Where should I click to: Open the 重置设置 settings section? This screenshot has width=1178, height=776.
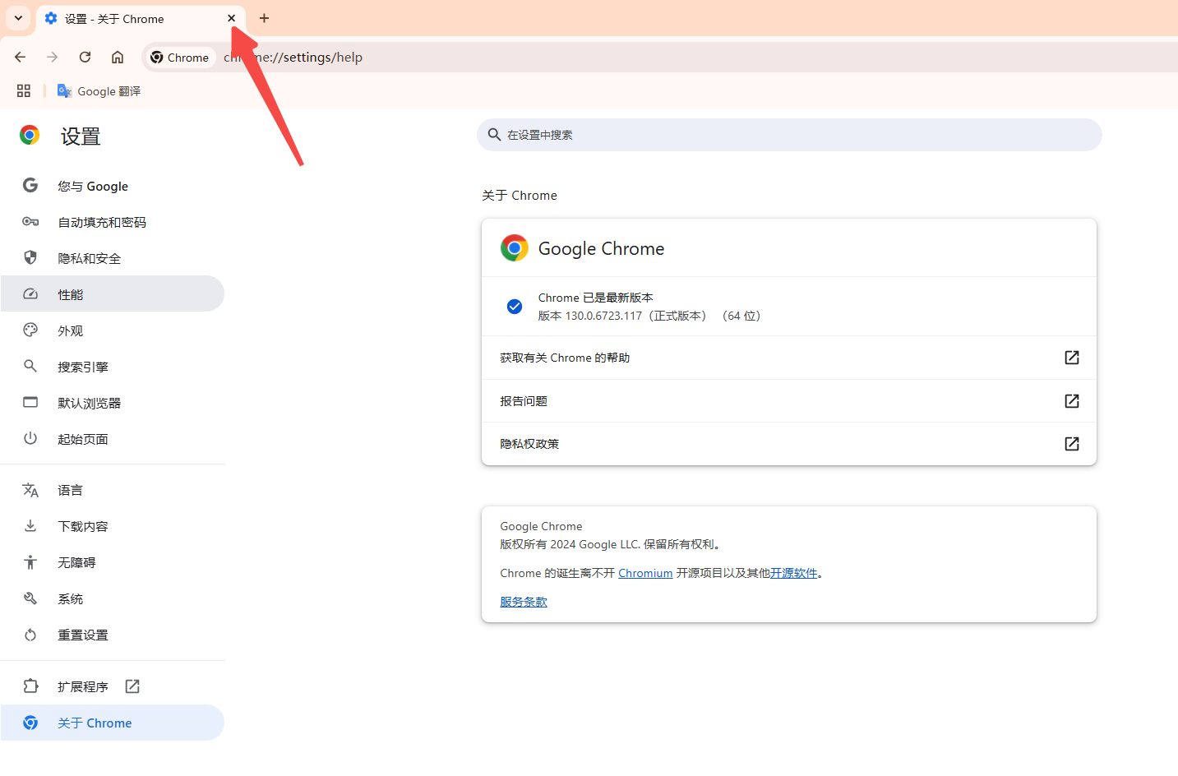point(113,635)
